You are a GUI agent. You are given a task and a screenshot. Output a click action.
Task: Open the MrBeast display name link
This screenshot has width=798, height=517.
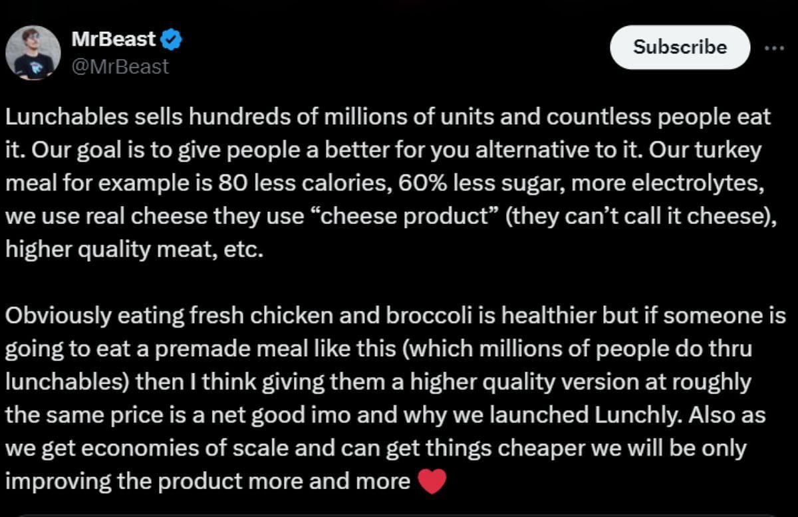tap(113, 40)
